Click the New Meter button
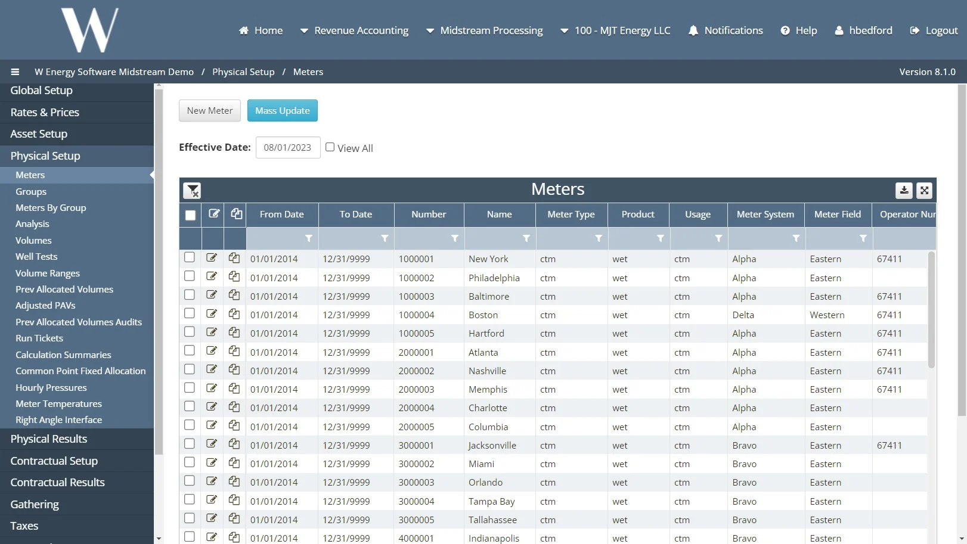Screen dimensions: 967x544 [209, 110]
